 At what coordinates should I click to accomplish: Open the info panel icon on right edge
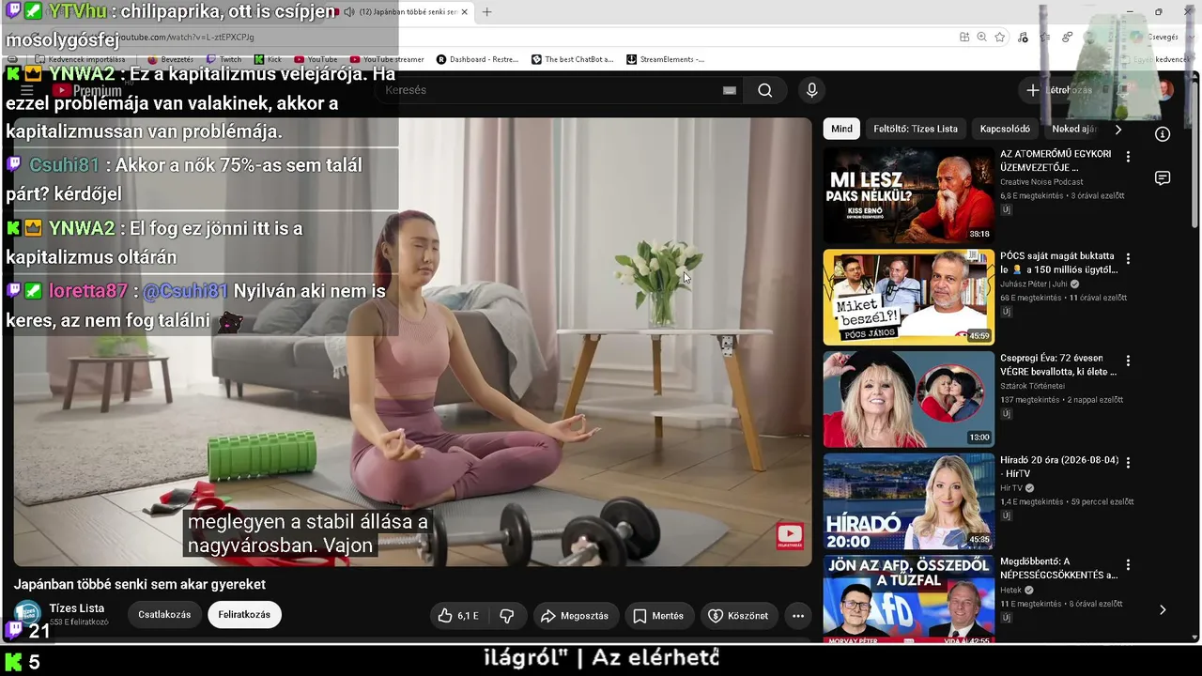click(1163, 134)
